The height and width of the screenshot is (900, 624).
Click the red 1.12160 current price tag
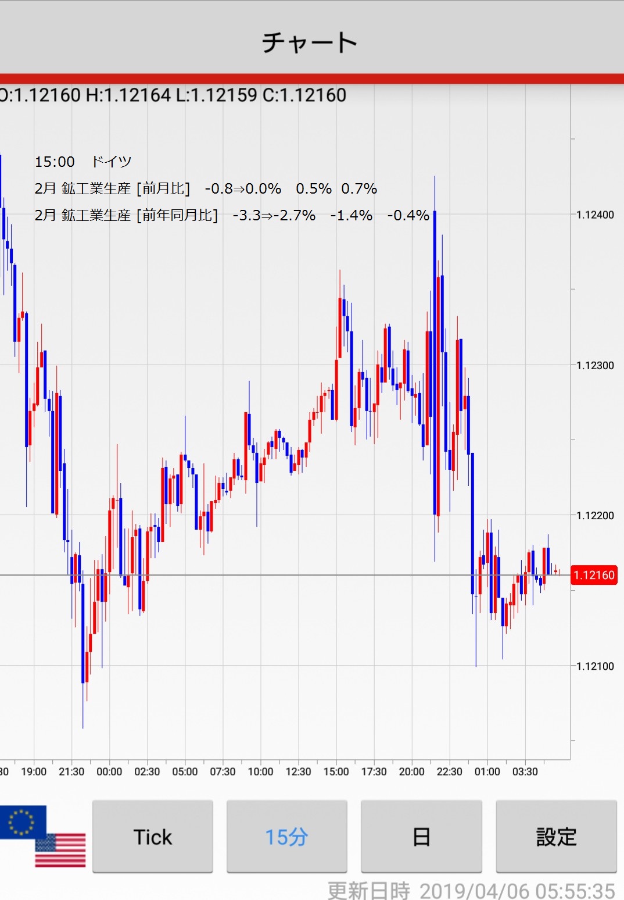coord(593,575)
